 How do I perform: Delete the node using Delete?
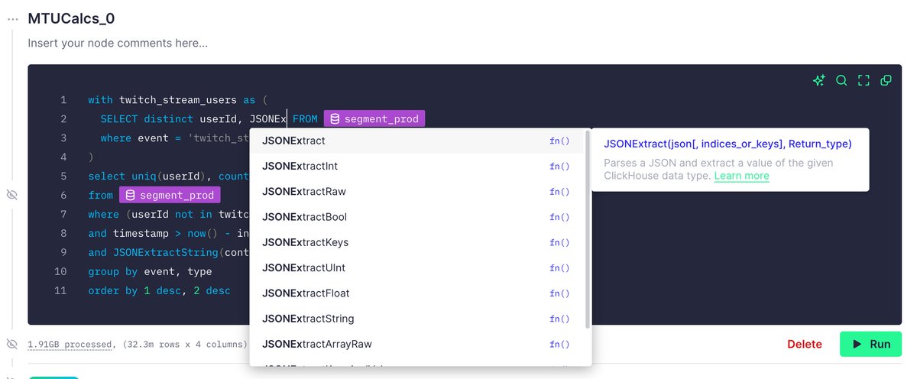pyautogui.click(x=805, y=344)
